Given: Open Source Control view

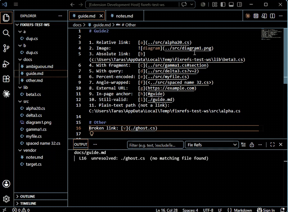Looking at the screenshot, I should (x=6, y=48).
